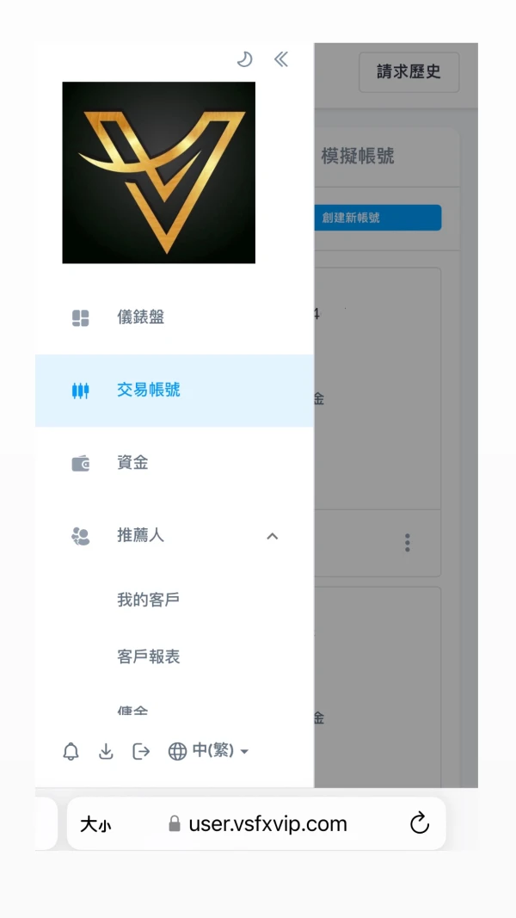Click the reload icon in the browser address bar

tap(420, 823)
